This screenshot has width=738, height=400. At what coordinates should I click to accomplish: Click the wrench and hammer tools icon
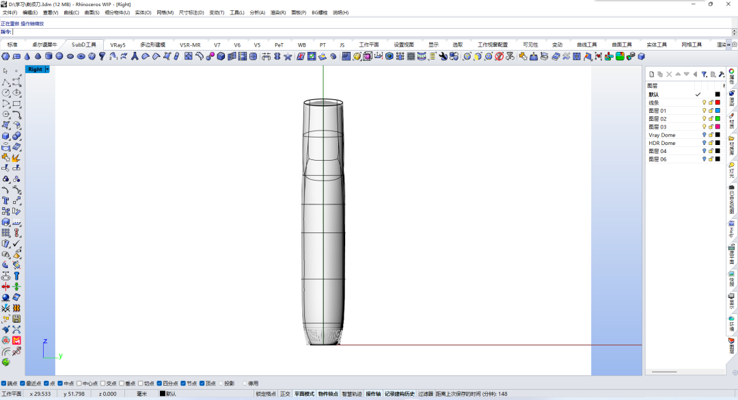pos(443,57)
